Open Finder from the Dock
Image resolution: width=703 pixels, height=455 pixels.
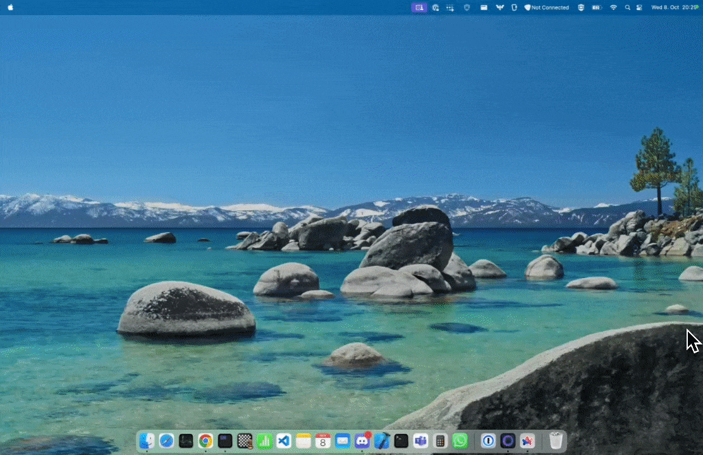[147, 440]
